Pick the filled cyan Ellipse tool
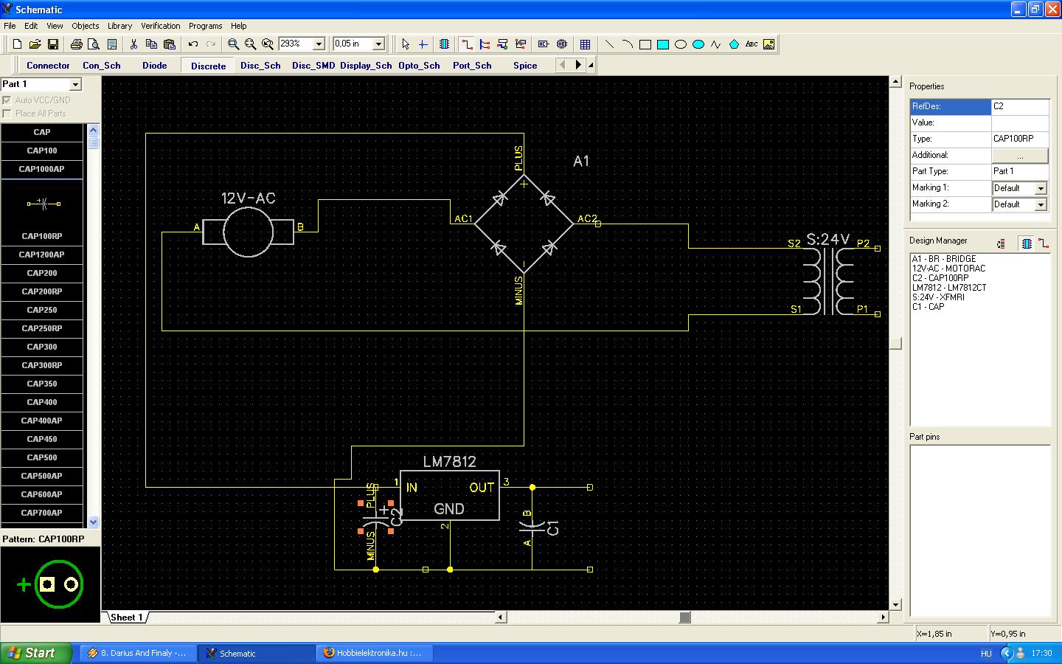The height and width of the screenshot is (664, 1062). [698, 44]
